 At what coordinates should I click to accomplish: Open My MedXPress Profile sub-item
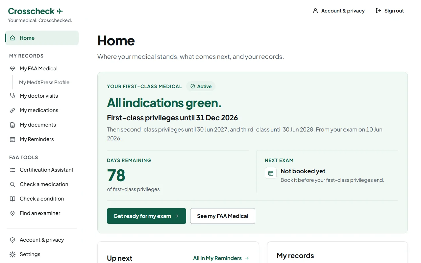coord(44,82)
